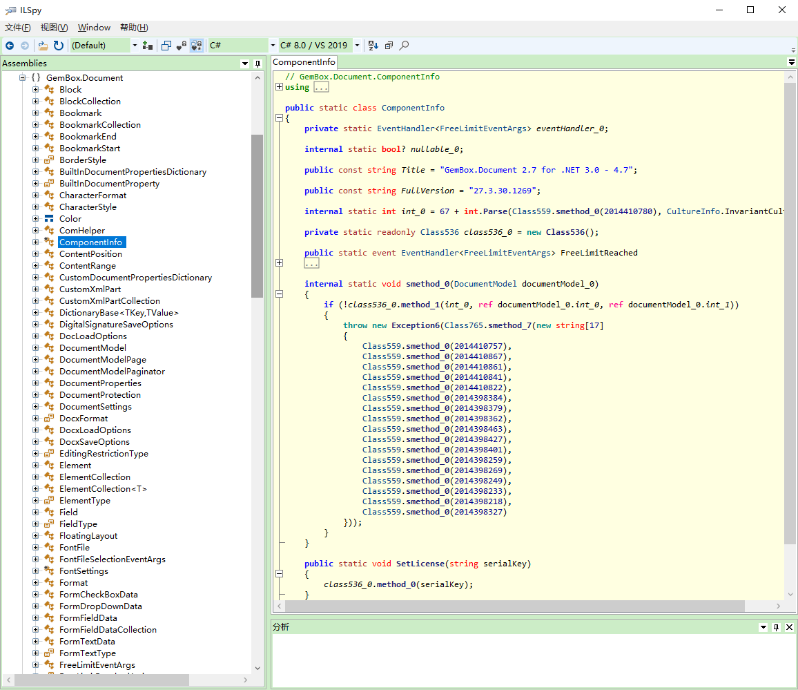The width and height of the screenshot is (798, 690).
Task: Open an assembly file via toolbar
Action: [x=43, y=46]
